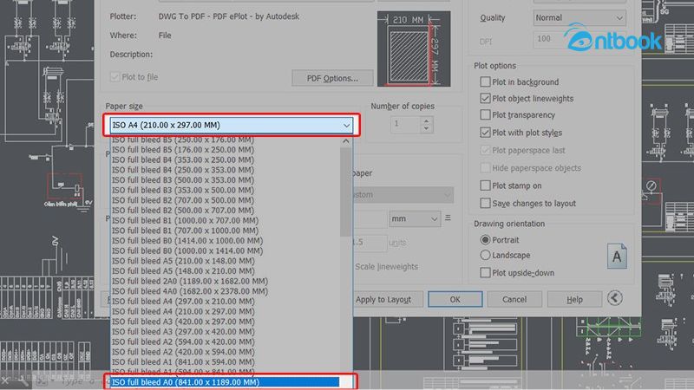Click the equals icon beside mm dropdown
The image size is (694, 390).
pyautogui.click(x=448, y=218)
